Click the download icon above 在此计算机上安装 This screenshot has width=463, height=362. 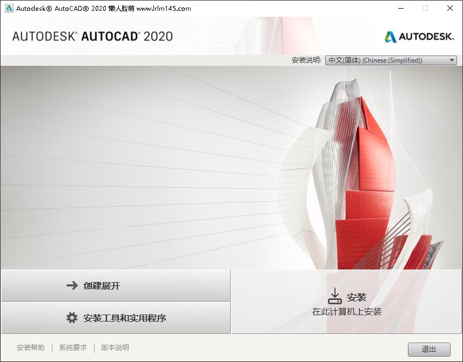click(335, 296)
